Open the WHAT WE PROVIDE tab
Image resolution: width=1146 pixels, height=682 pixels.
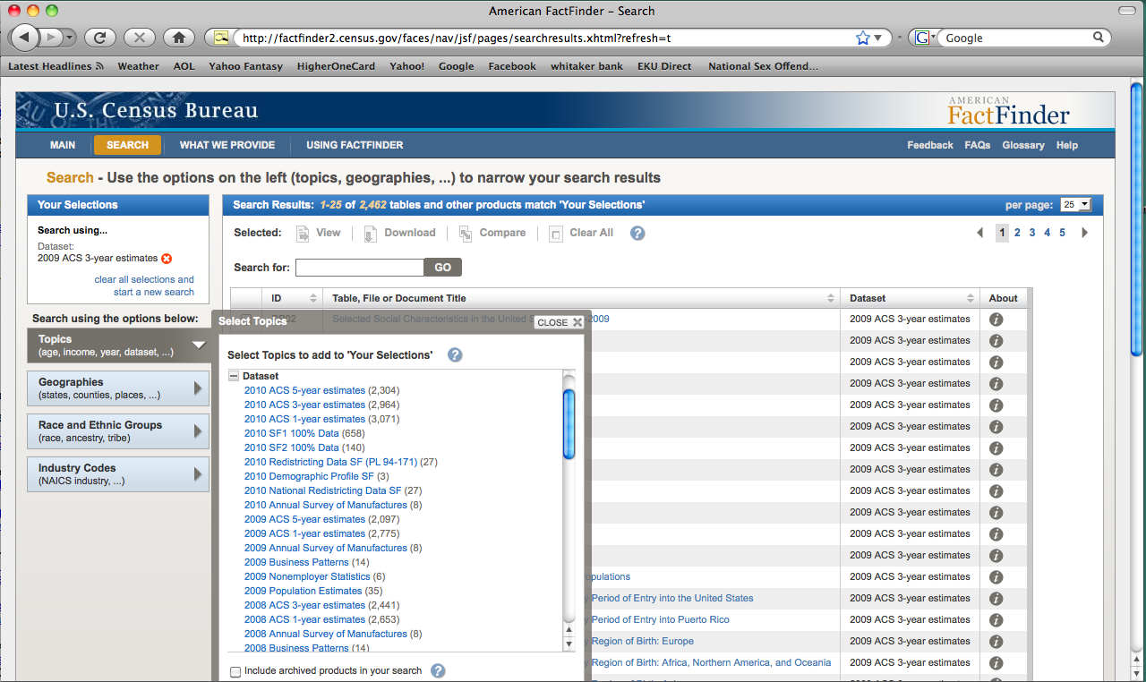(x=227, y=145)
